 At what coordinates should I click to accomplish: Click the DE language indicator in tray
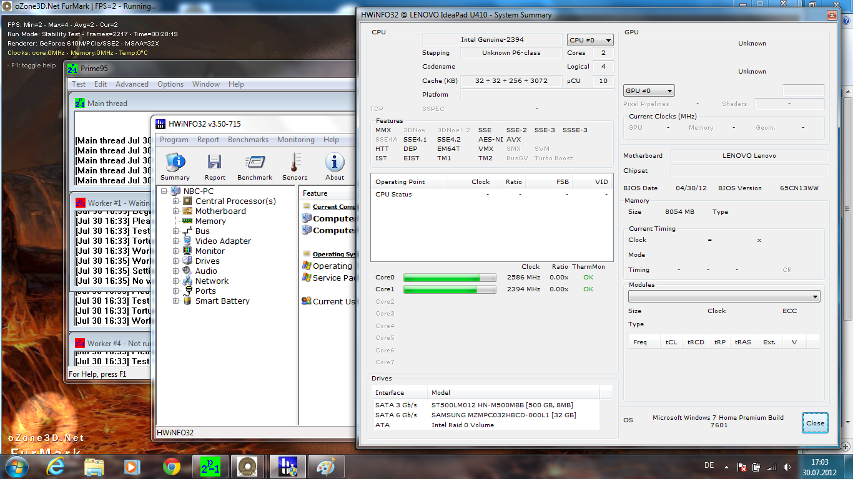709,465
